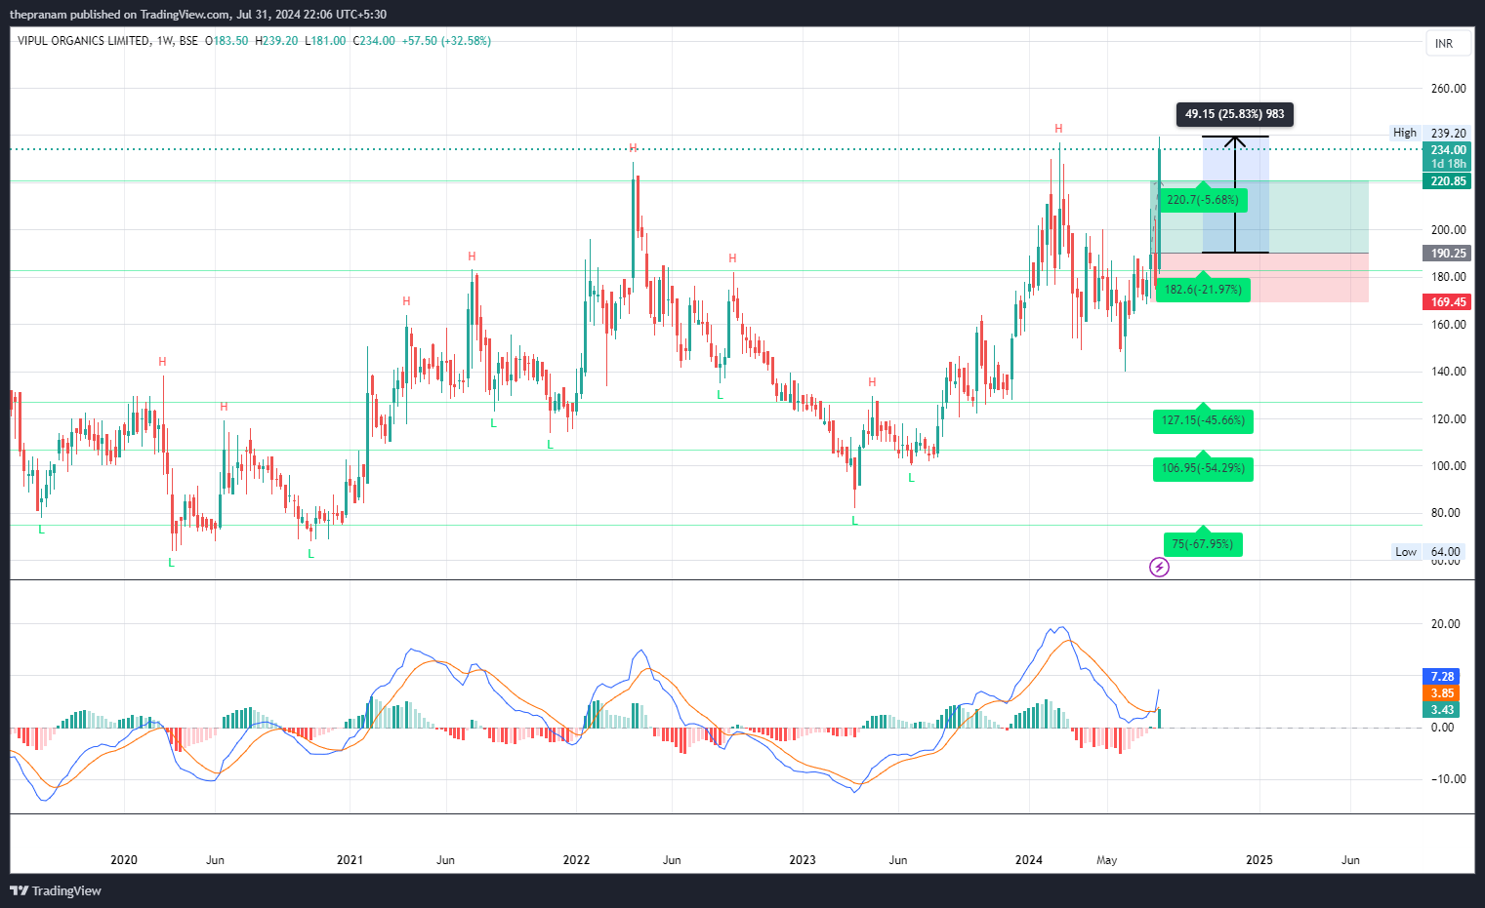Click the 75(-67.95%) level label
Image resolution: width=1485 pixels, height=908 pixels.
(x=1203, y=544)
